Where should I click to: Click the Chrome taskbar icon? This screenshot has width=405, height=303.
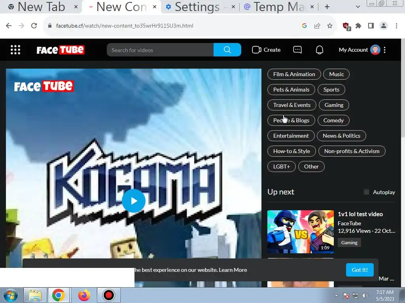pos(59,295)
